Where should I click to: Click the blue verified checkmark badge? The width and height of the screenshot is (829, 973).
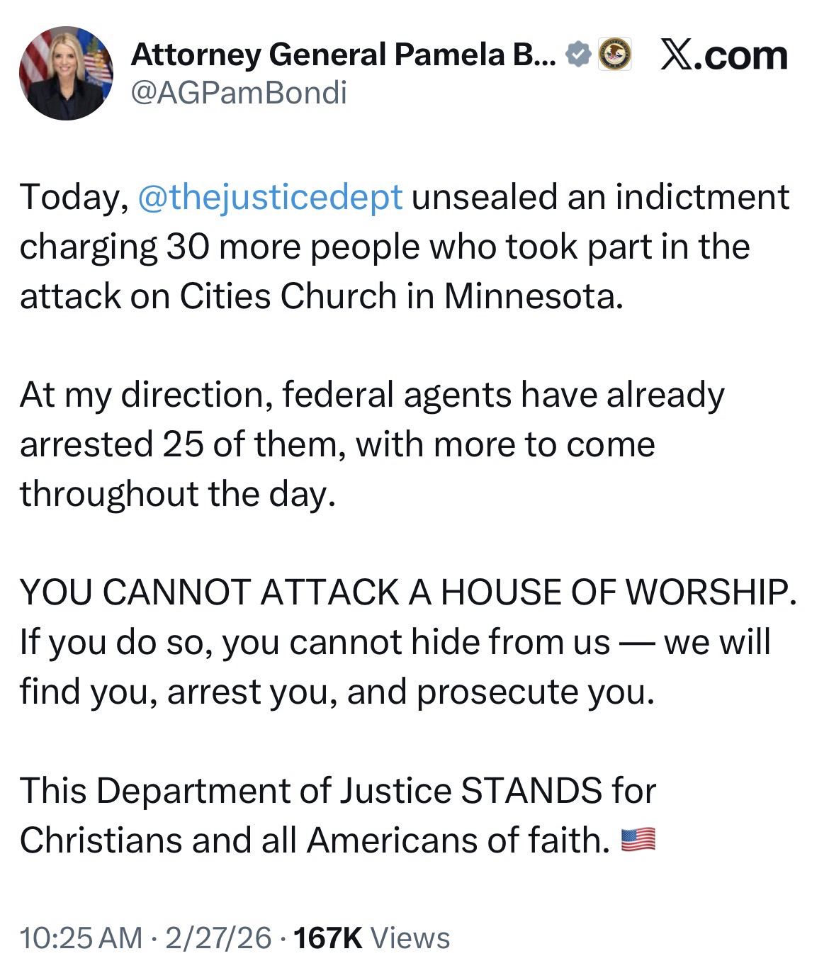point(579,55)
